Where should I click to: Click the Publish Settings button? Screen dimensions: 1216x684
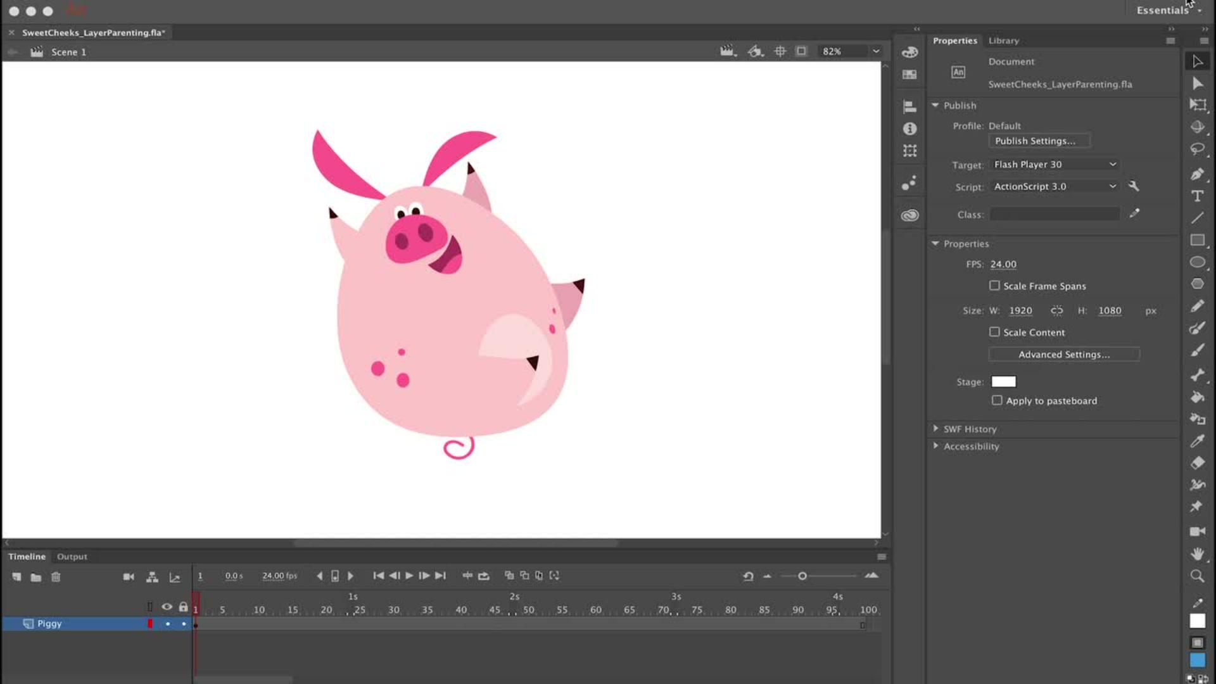tap(1039, 141)
